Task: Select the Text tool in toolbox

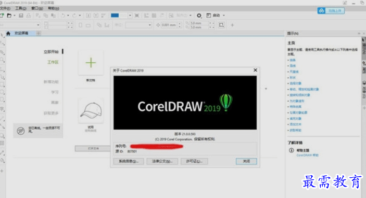Action: 2,109
